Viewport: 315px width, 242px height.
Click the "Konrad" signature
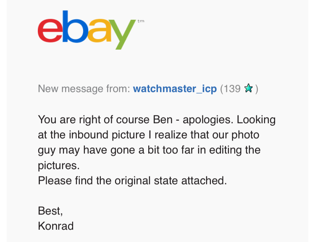point(55,226)
